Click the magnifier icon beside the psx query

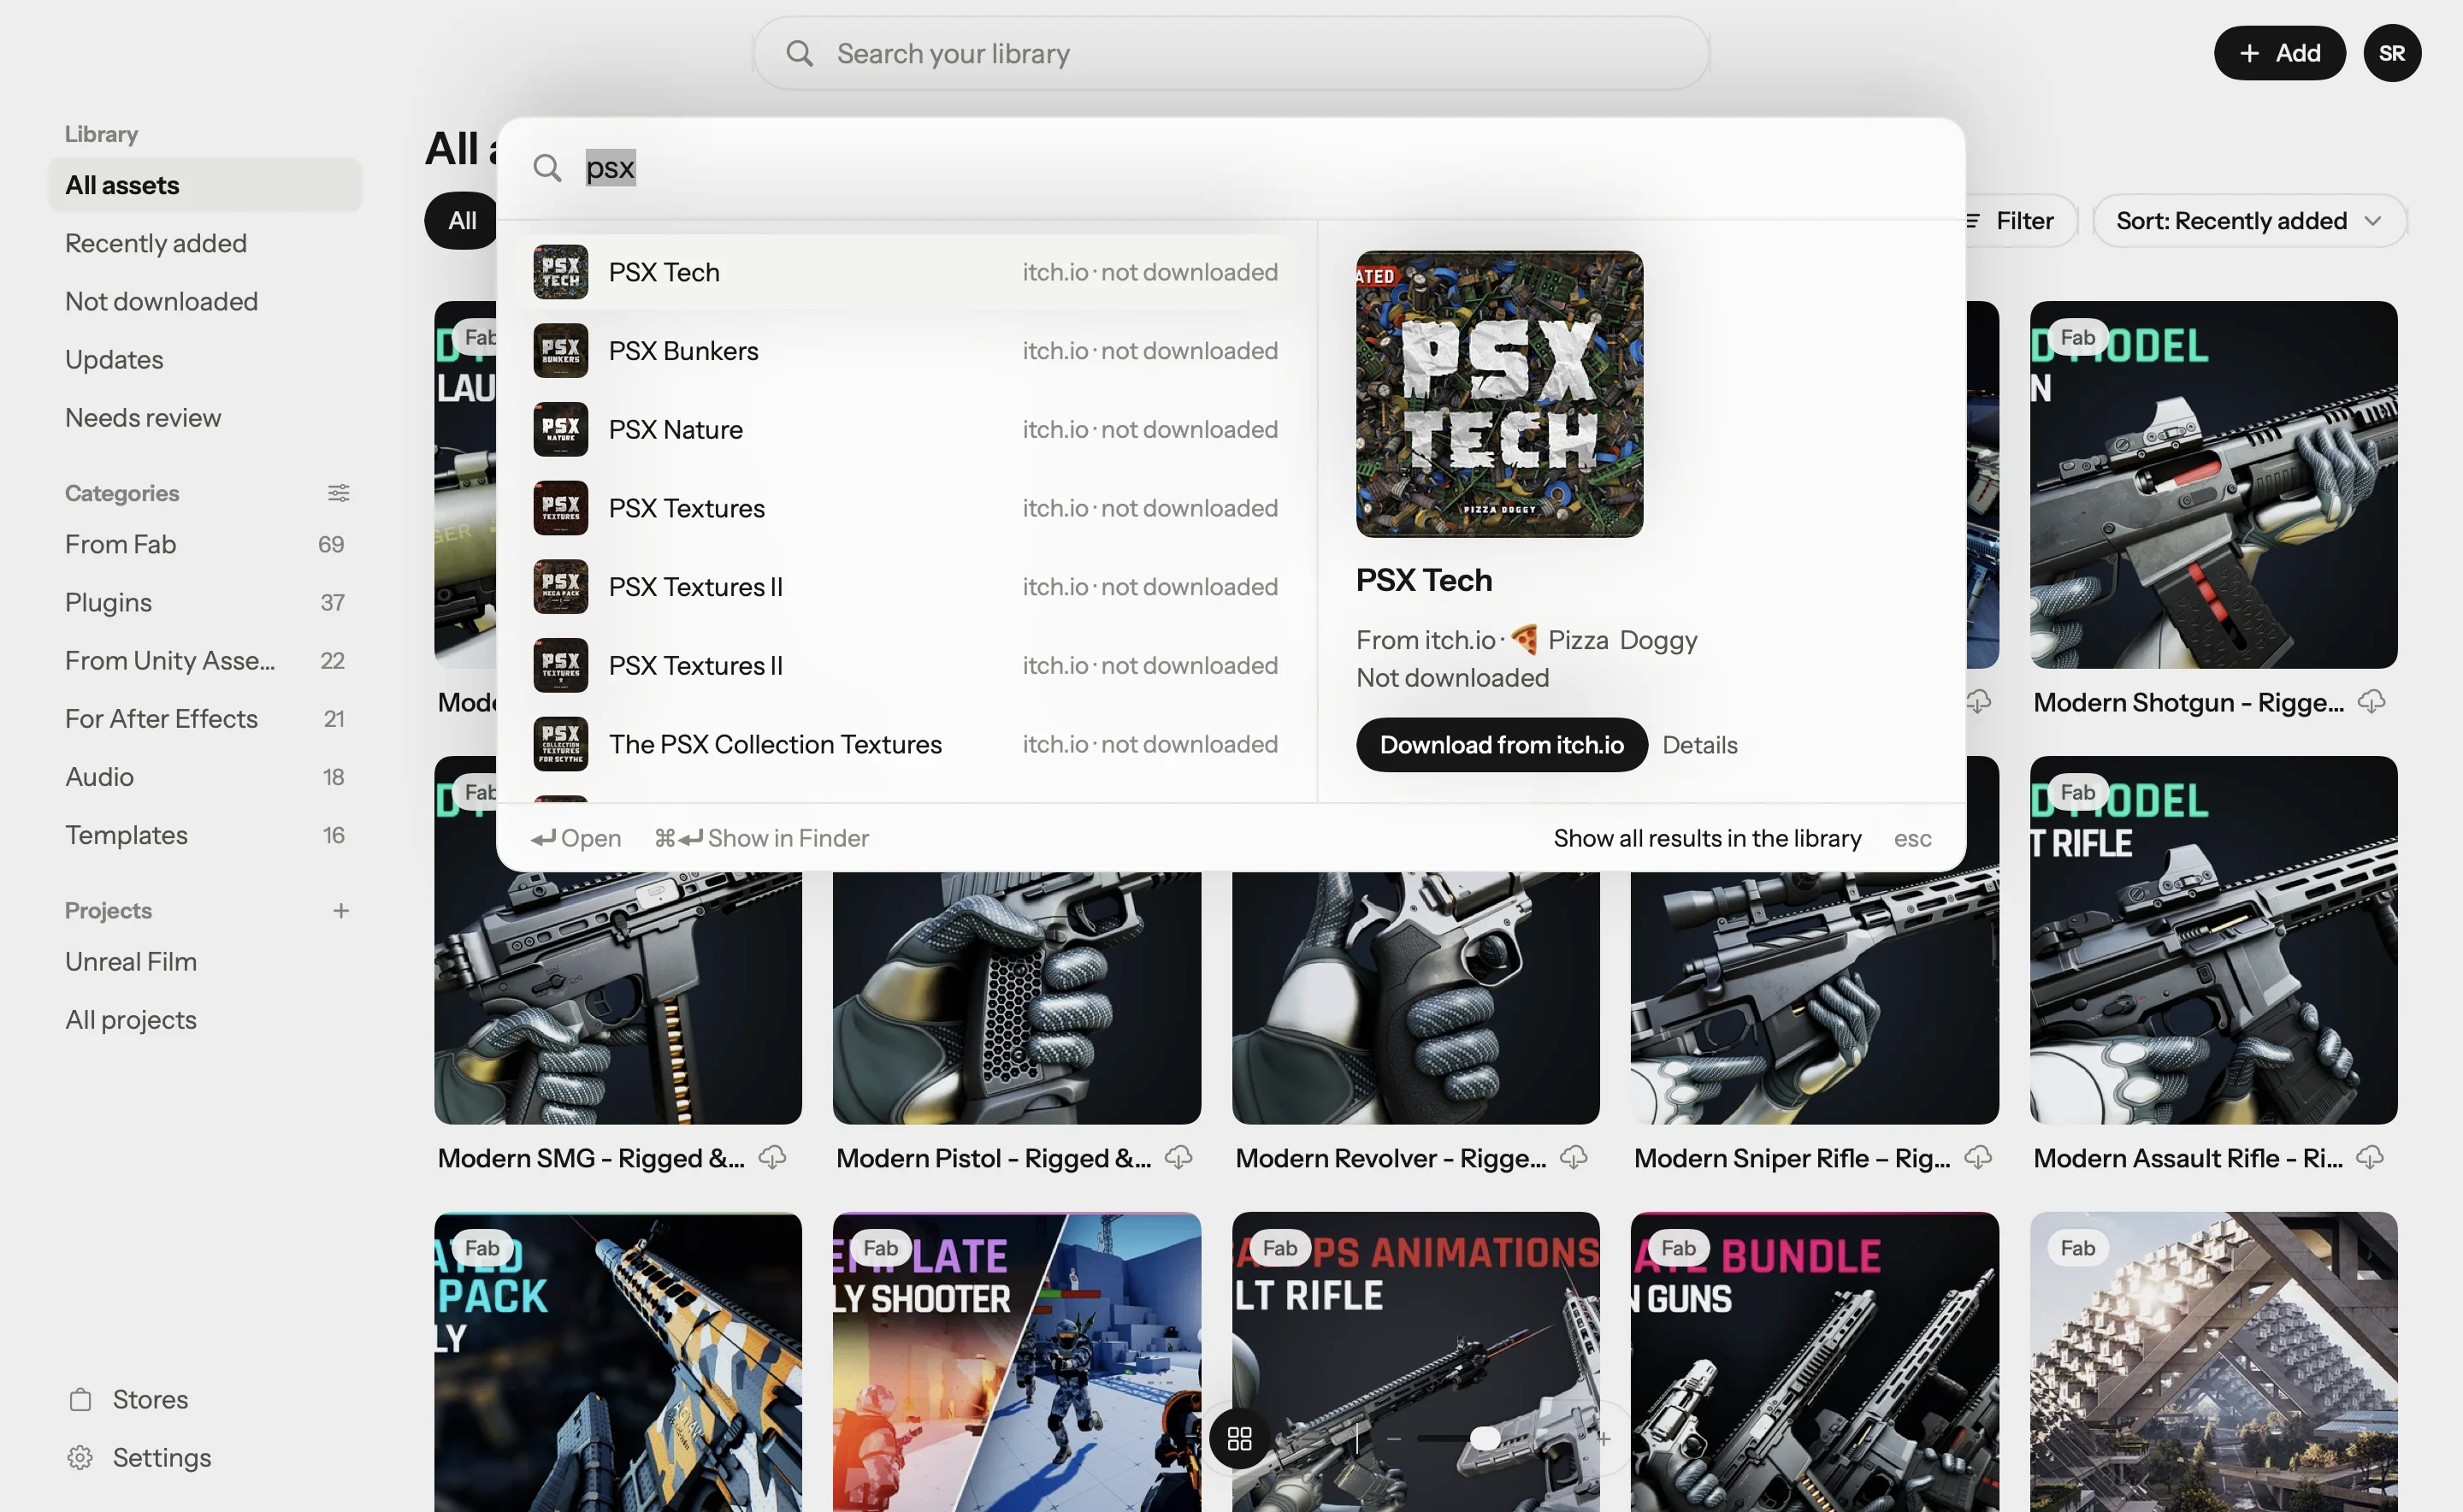point(547,168)
